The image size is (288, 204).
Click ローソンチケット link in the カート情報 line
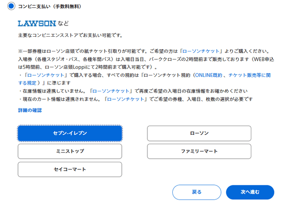point(125,99)
